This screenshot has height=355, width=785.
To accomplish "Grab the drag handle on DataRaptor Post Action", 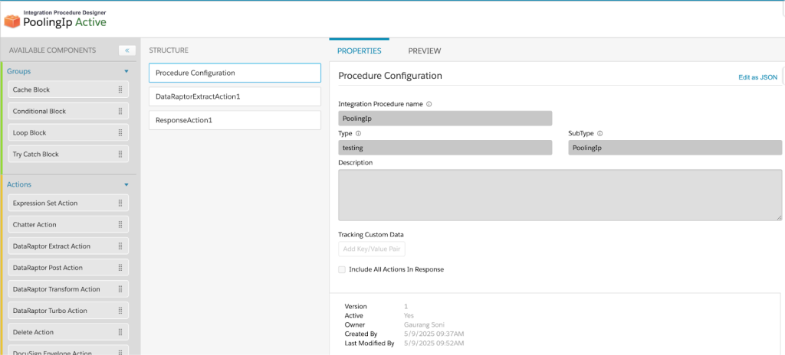I will coord(120,268).
